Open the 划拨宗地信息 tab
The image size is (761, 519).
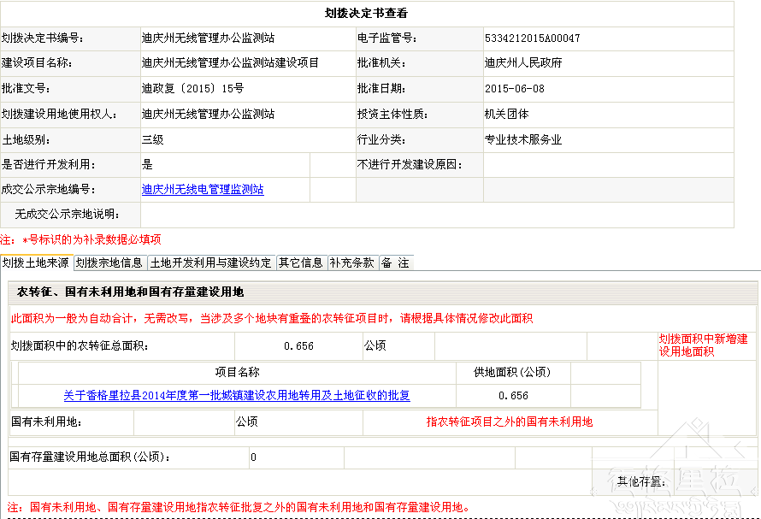coord(109,263)
